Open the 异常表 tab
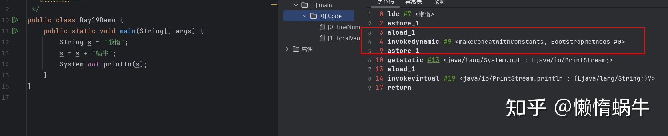 pos(413,2)
